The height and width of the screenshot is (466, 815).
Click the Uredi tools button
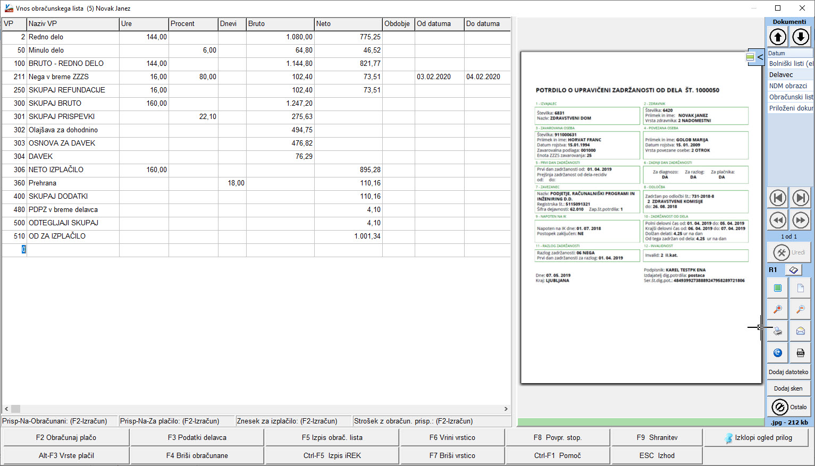(789, 252)
